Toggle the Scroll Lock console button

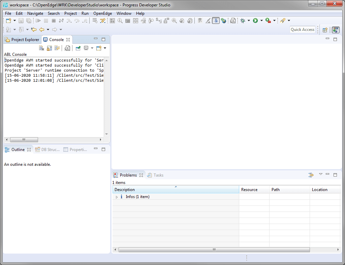tap(49, 48)
